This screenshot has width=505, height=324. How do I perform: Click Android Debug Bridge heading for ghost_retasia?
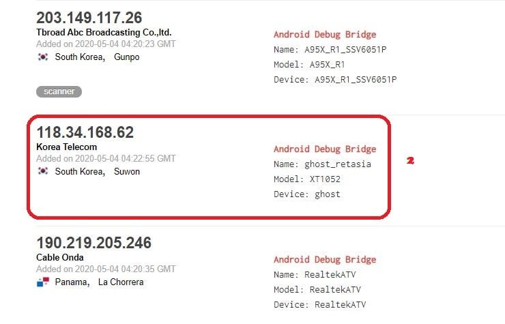[325, 149]
